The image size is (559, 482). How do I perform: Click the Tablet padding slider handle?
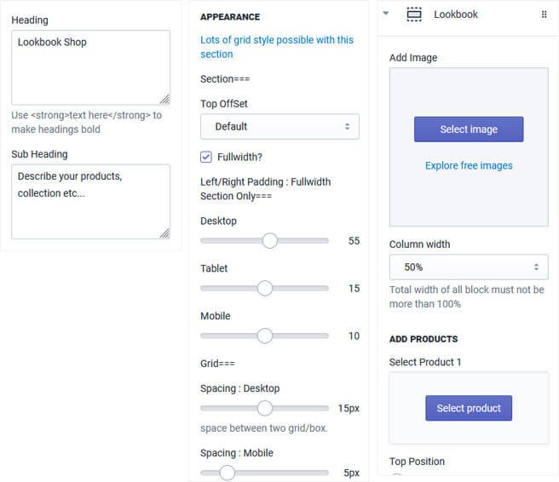265,289
